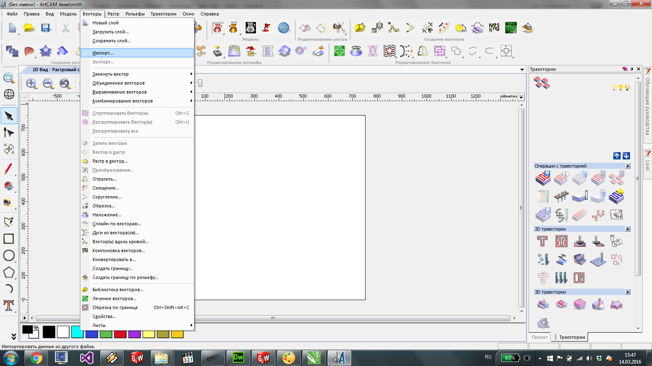Pick the red pencil drawing tool
652x366 pixels.
(9, 169)
